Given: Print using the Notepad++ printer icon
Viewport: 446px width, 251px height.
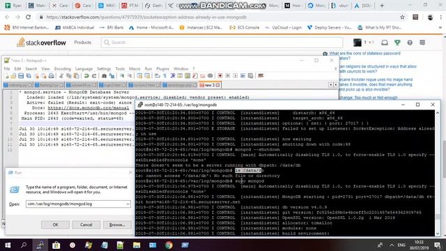Looking at the screenshot, I should pos(51,76).
